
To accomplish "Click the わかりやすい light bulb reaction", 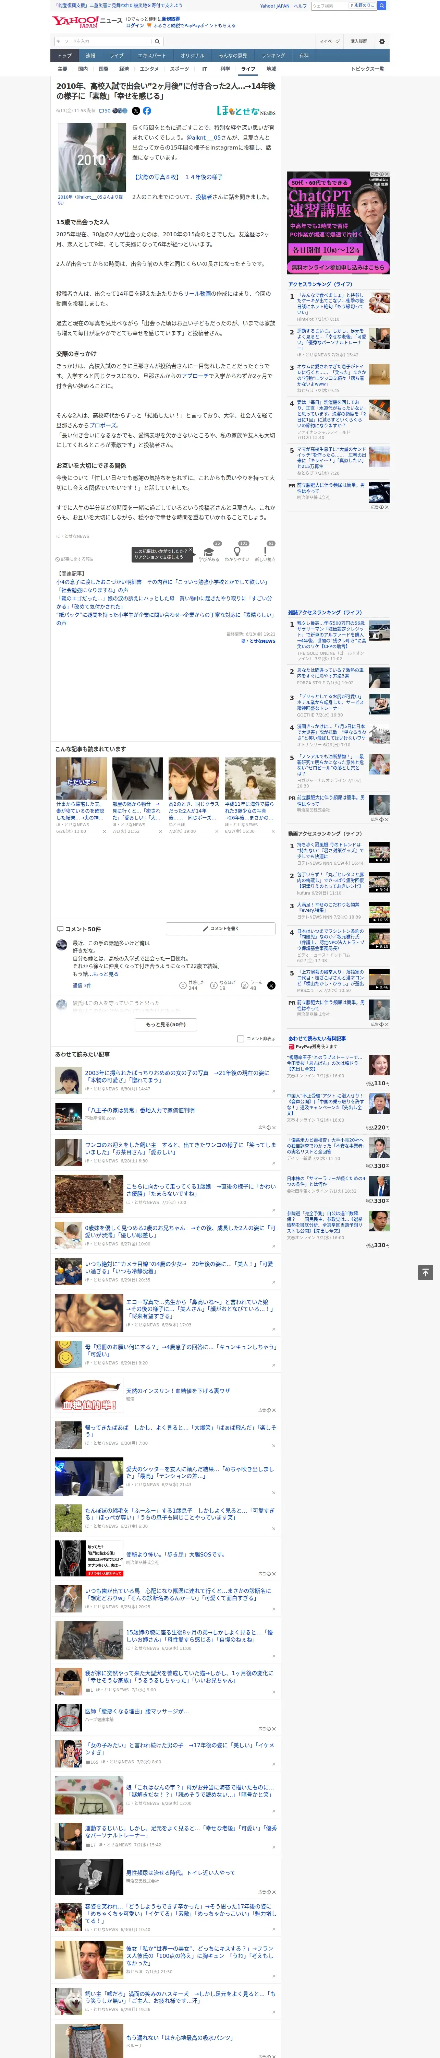I will coord(236,551).
